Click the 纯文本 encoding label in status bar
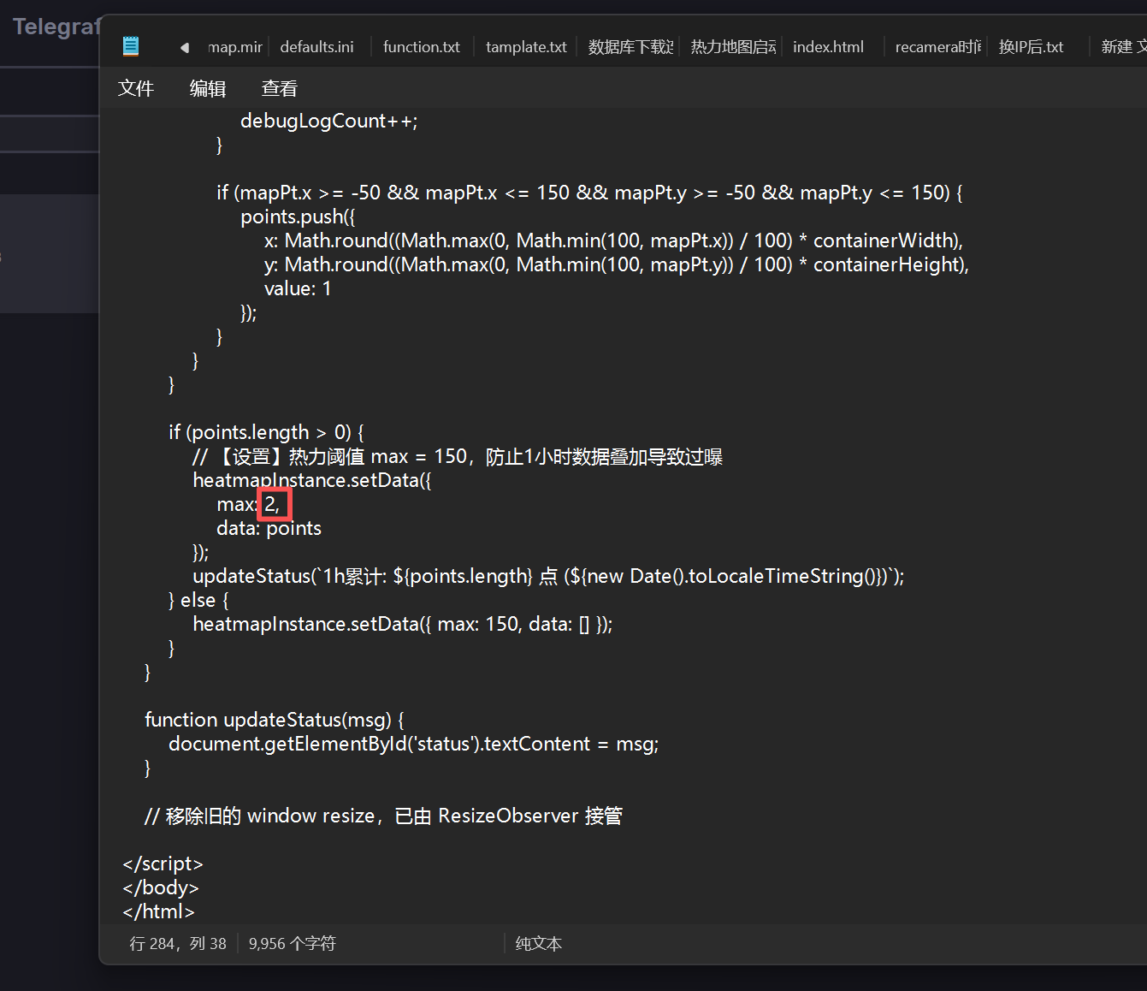The width and height of the screenshot is (1147, 991). pyautogui.click(x=538, y=943)
